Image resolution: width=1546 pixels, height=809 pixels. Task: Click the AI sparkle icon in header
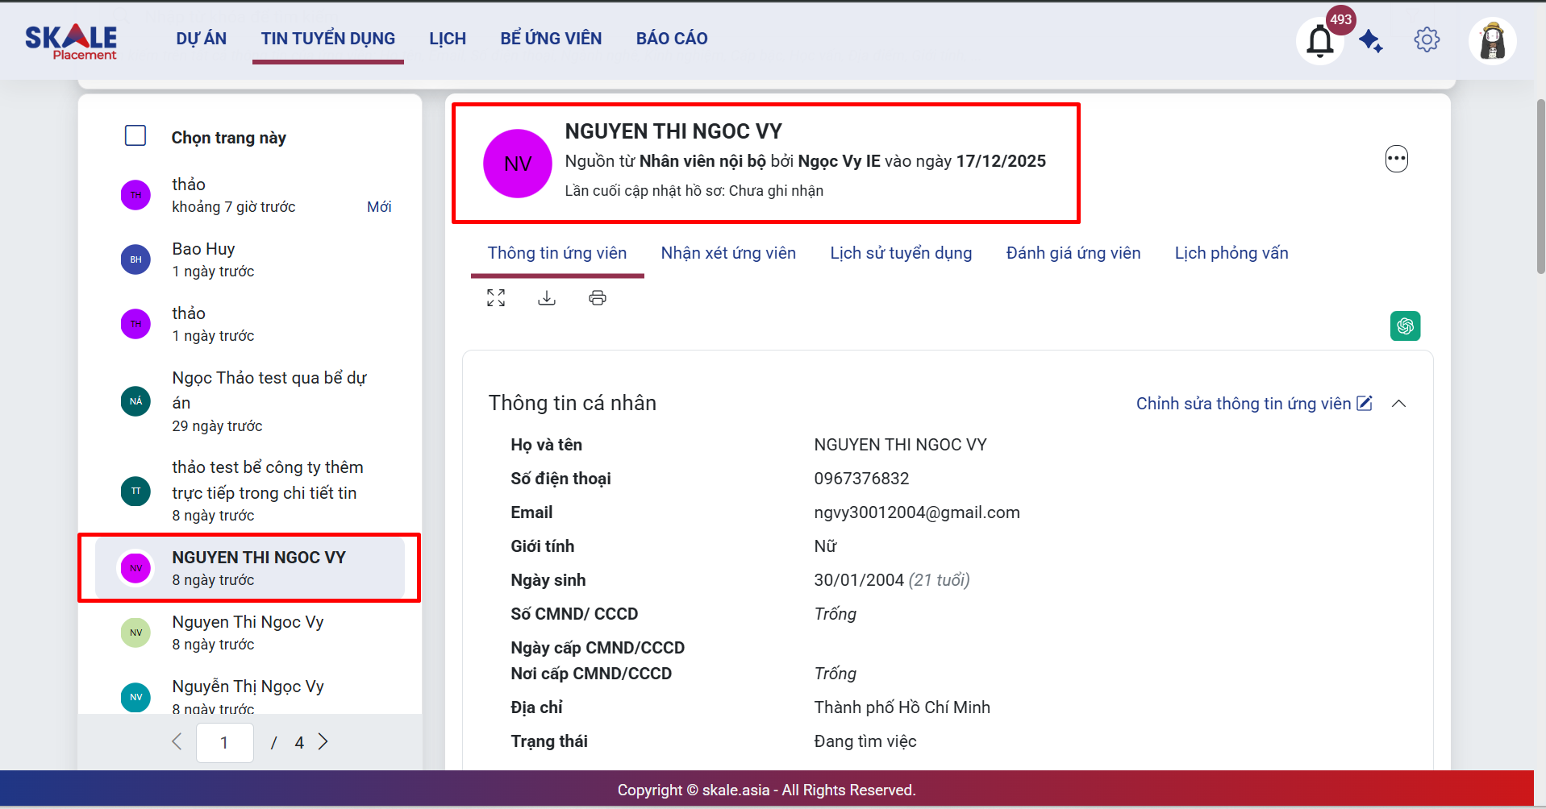click(x=1370, y=40)
